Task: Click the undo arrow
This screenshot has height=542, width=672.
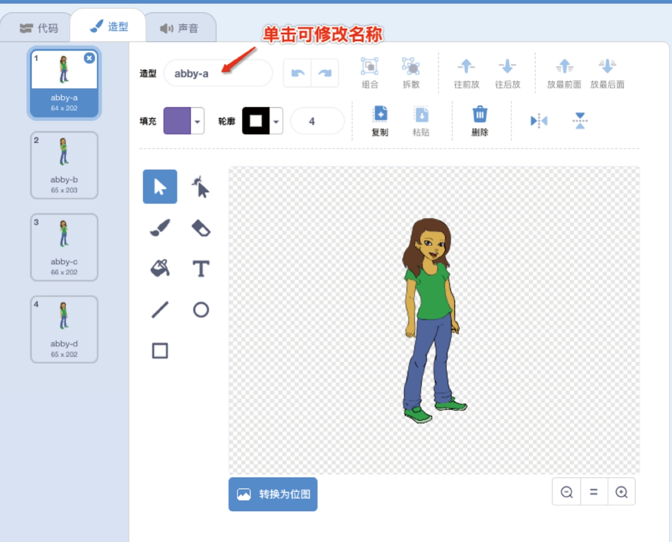Action: [297, 73]
